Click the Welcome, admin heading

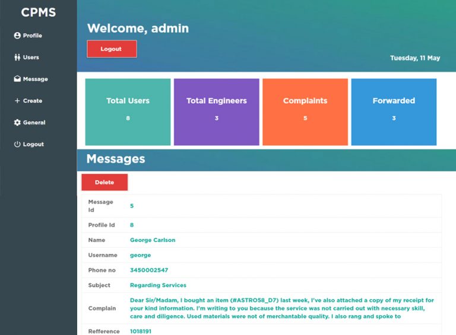pyautogui.click(x=138, y=28)
